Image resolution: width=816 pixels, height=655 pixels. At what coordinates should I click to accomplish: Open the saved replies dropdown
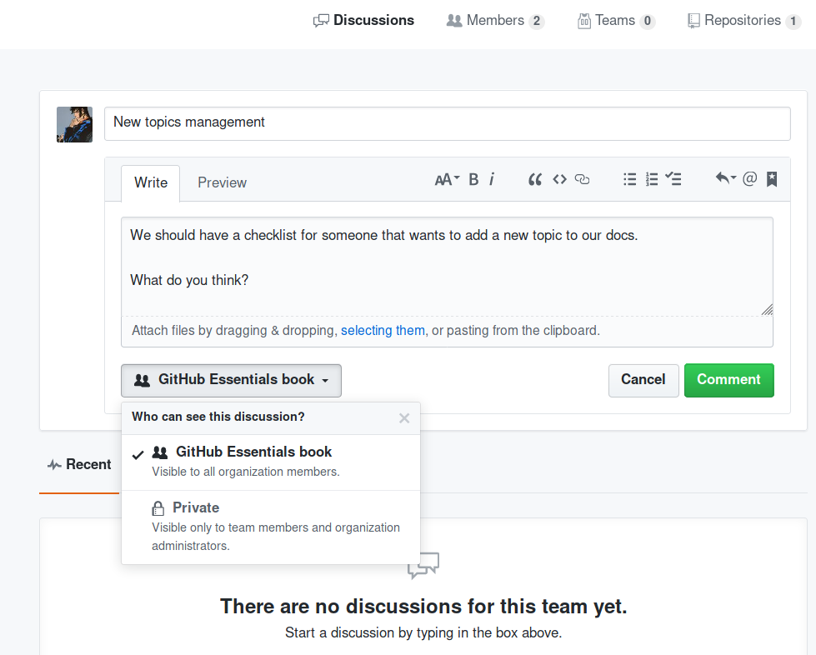click(725, 178)
